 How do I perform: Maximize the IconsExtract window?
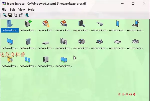coord(133,4)
